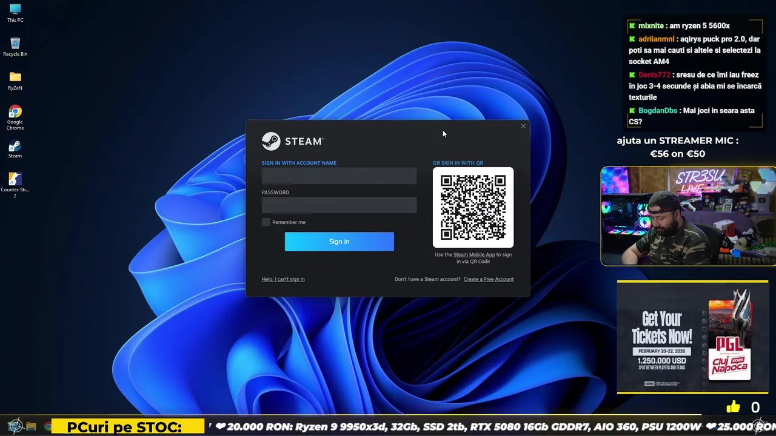This screenshot has height=436, width=776.
Task: Click chat username adriianmnl
Action: [x=656, y=39]
